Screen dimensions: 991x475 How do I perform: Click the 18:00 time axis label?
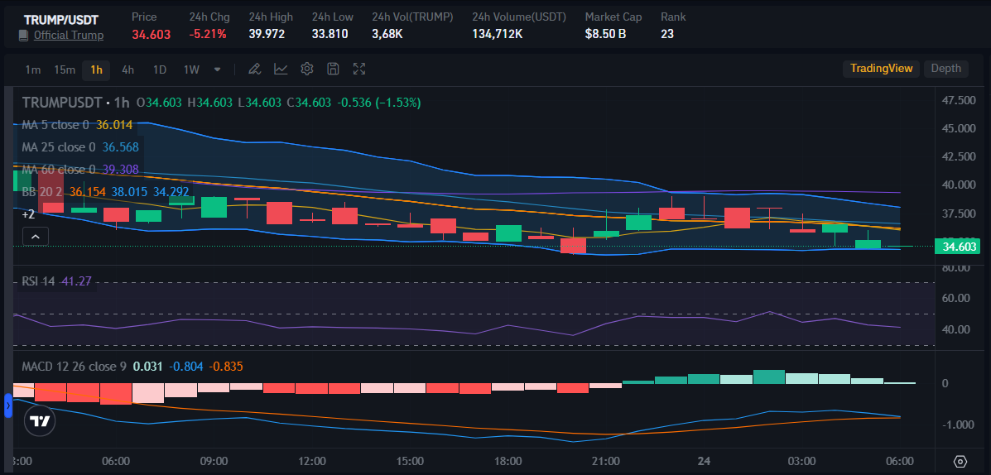pos(509,460)
